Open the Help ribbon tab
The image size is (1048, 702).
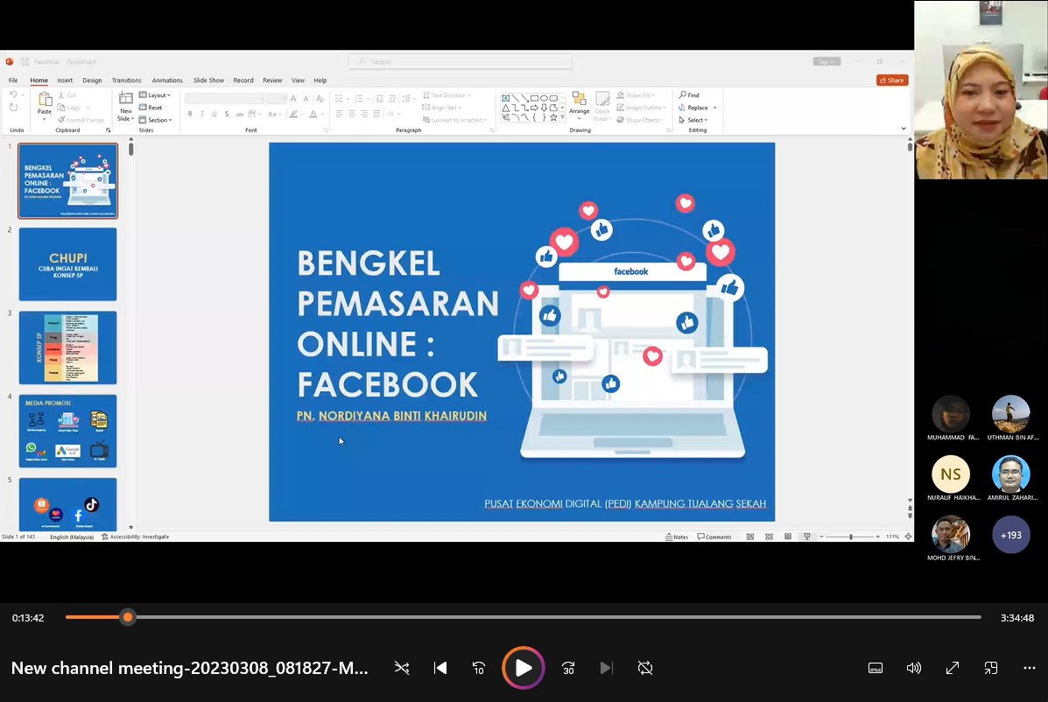(x=320, y=81)
